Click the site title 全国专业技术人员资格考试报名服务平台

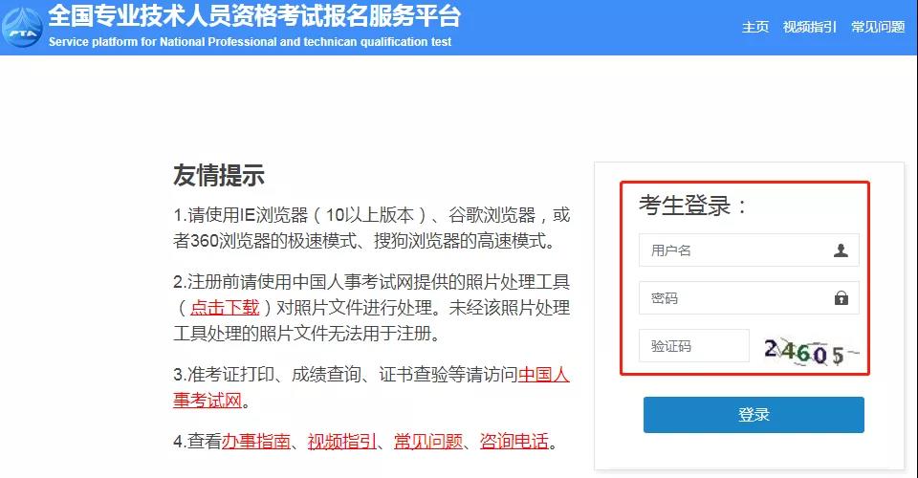[x=254, y=16]
